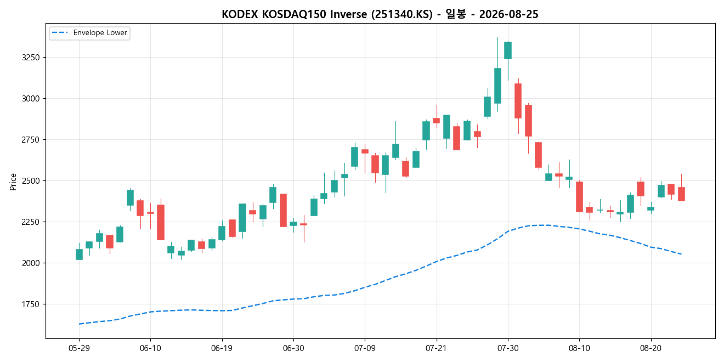Click the 07-09 date tick label
The image size is (724, 362).
tap(365, 348)
